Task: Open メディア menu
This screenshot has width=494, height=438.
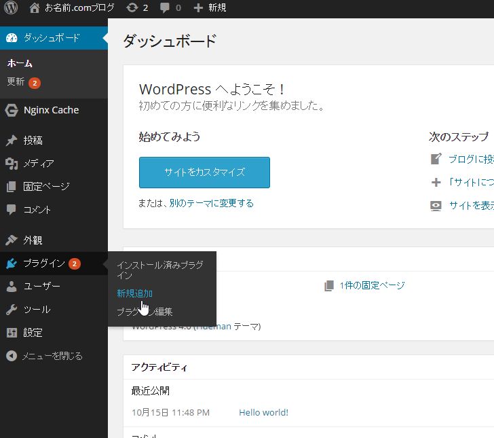Action: tap(39, 164)
